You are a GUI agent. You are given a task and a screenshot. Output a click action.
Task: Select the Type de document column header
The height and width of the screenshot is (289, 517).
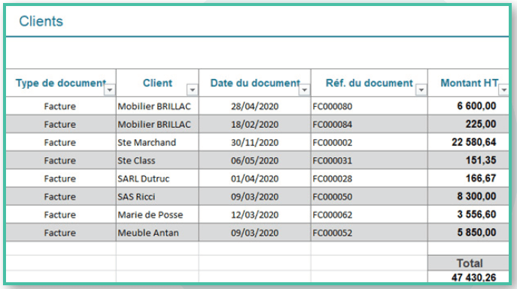tap(61, 83)
